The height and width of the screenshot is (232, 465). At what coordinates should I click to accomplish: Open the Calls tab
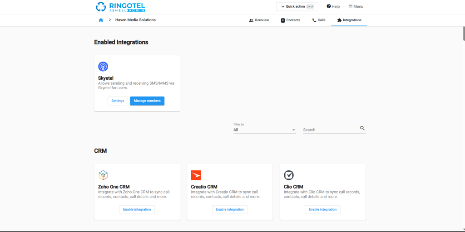click(x=318, y=20)
